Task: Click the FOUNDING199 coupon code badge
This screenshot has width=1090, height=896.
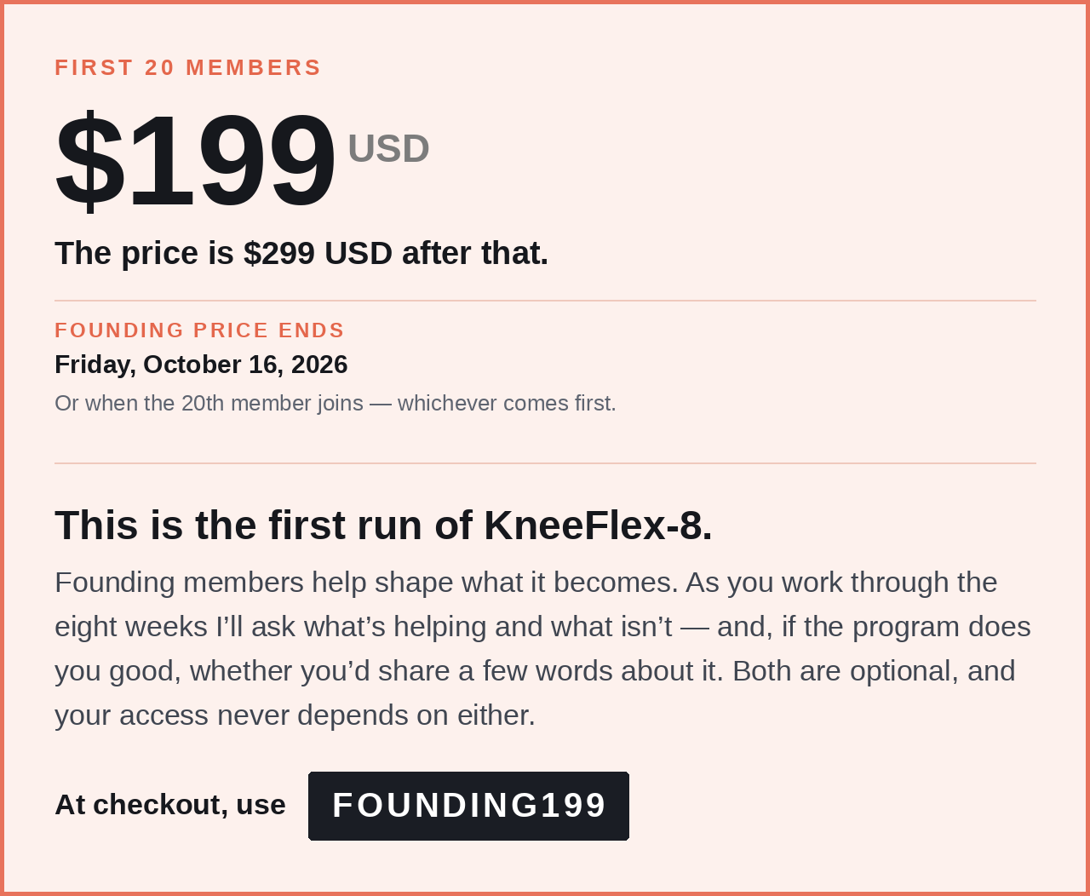Action: (x=468, y=806)
